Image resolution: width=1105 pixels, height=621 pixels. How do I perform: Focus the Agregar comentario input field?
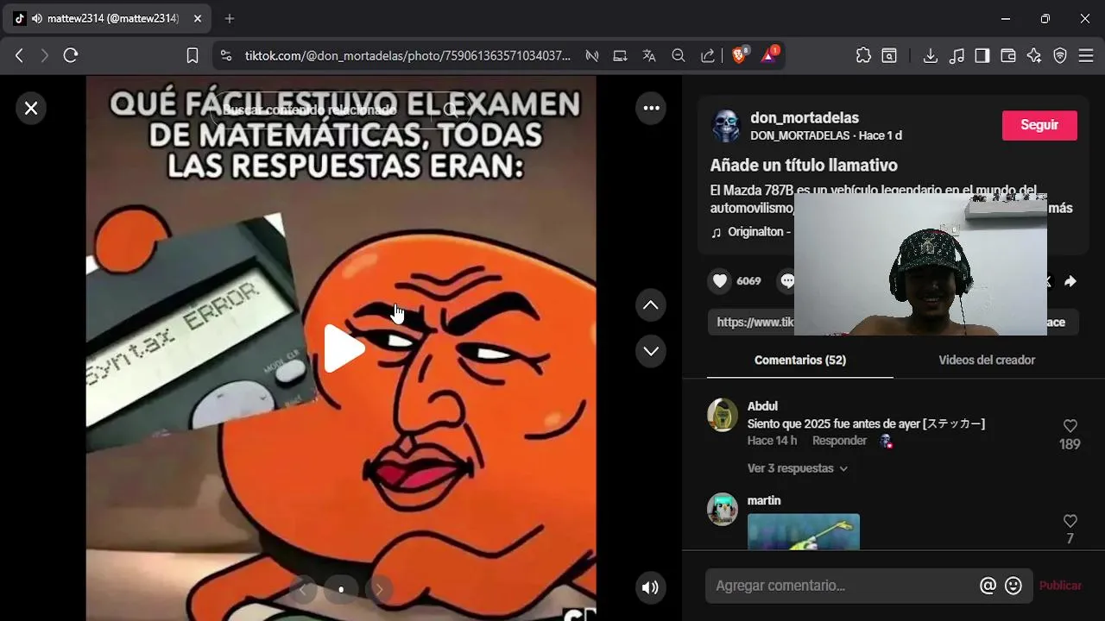click(842, 586)
